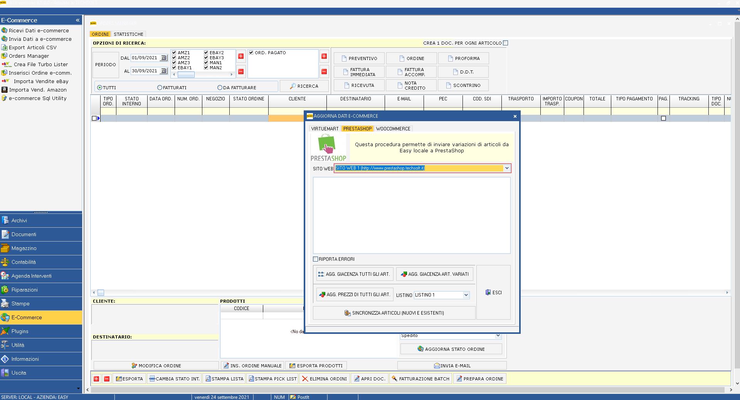The height and width of the screenshot is (400, 740).
Task: Expand LISTINO 1 dropdown
Action: click(466, 295)
